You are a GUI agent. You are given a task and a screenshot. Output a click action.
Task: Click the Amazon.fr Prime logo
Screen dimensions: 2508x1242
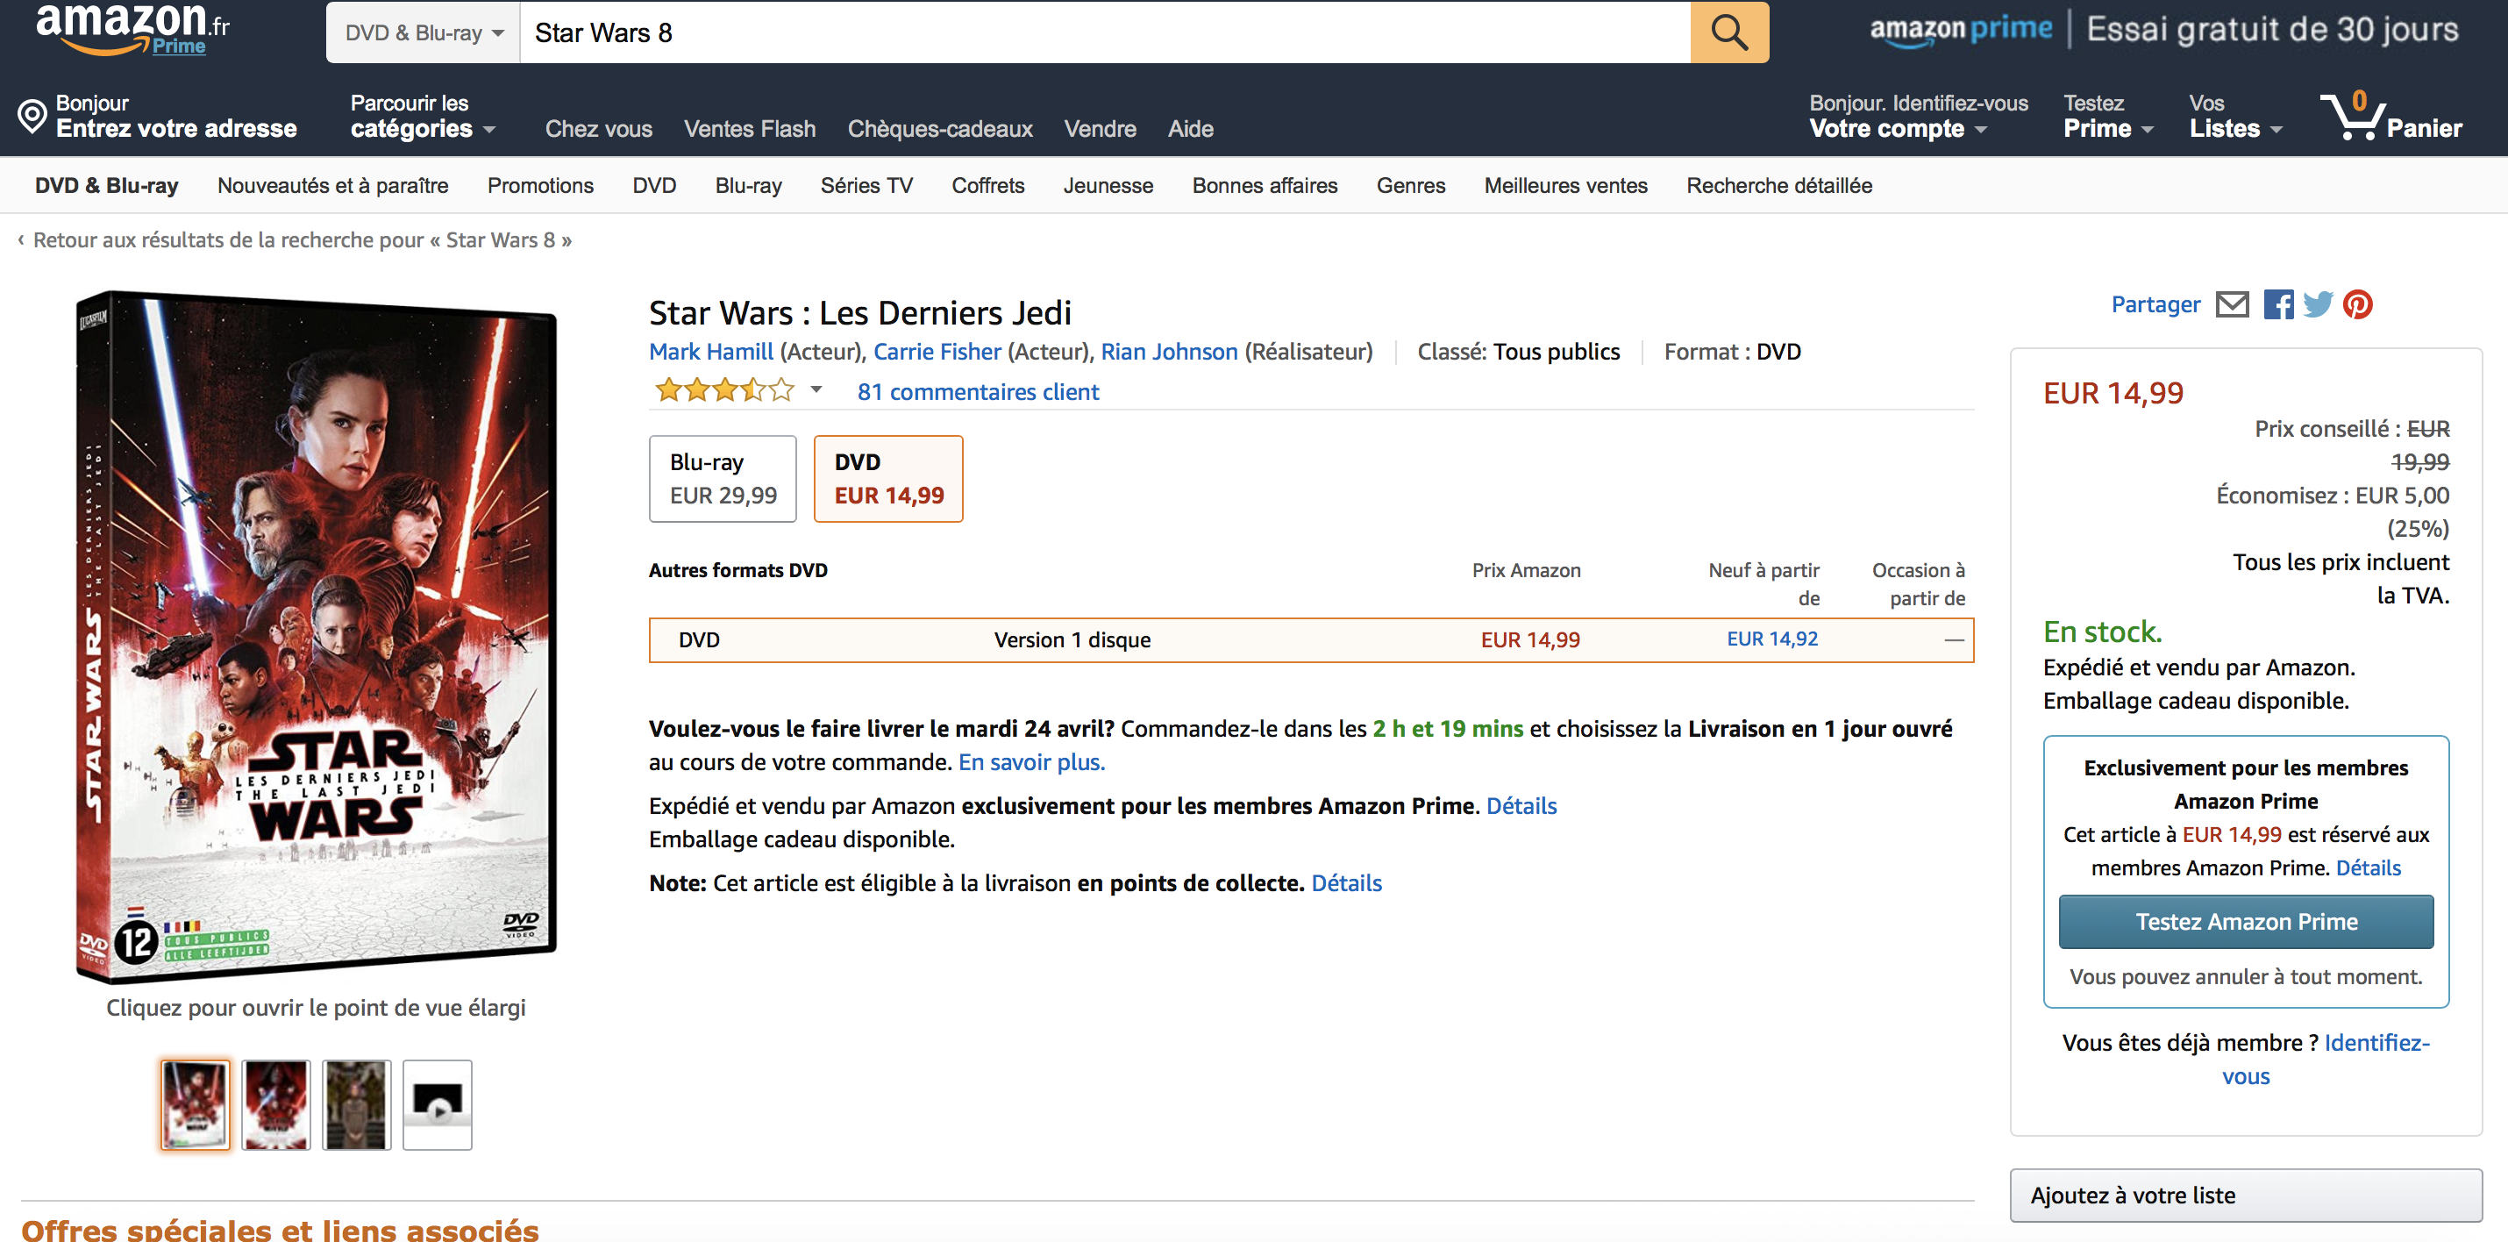[x=132, y=28]
